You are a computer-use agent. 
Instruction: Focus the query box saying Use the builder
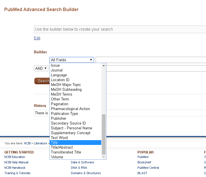120,29
